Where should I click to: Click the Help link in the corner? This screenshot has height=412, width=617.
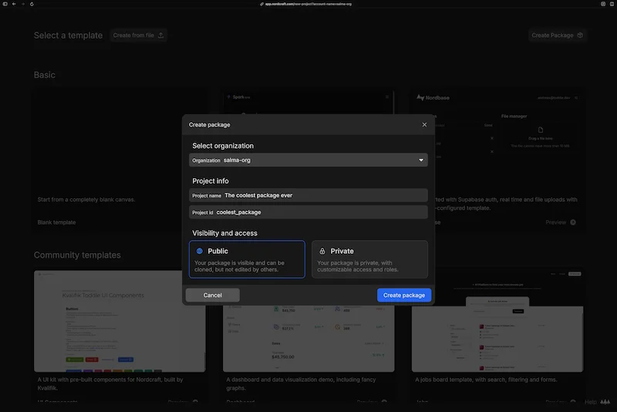pos(590,402)
